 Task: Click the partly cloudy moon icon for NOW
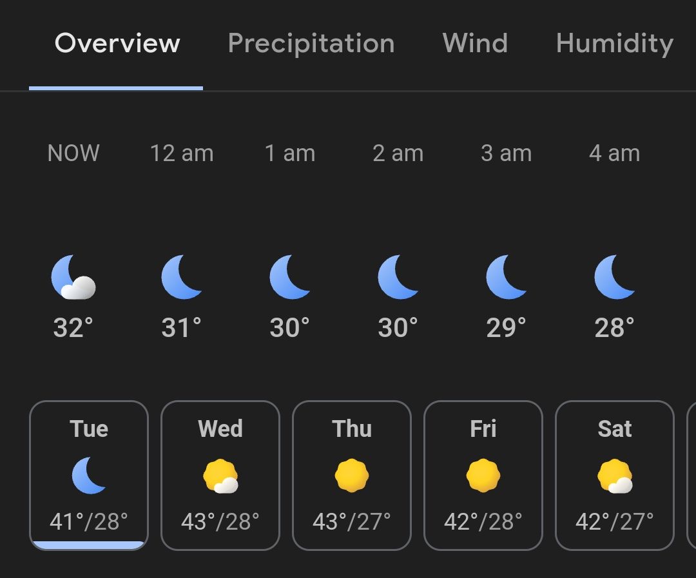pos(73,277)
